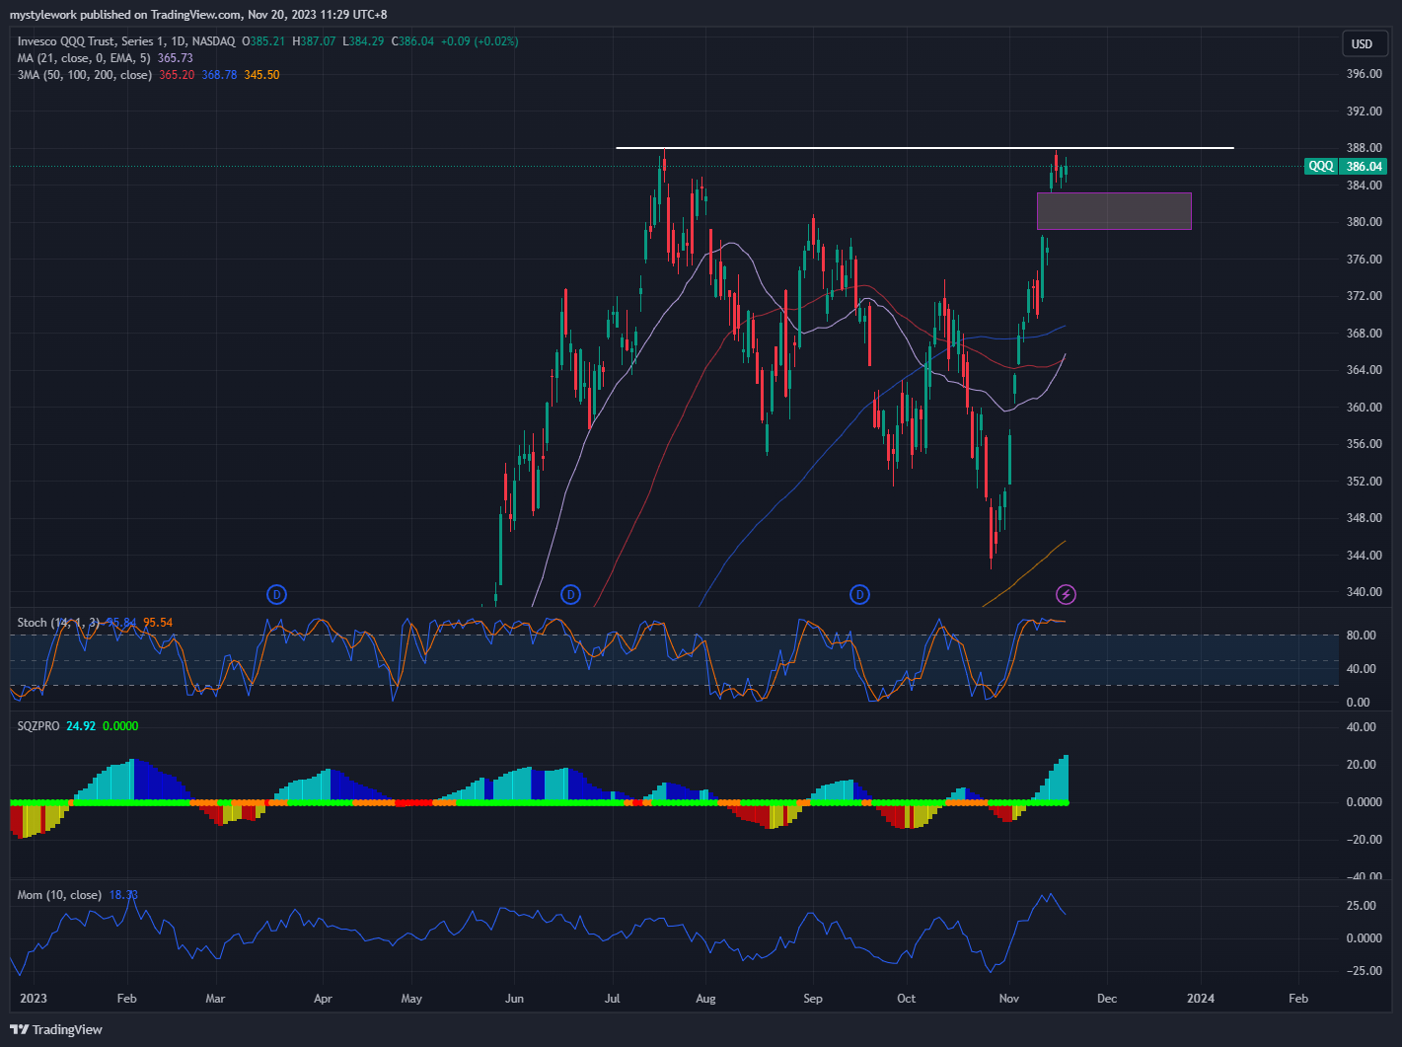Image resolution: width=1402 pixels, height=1047 pixels.
Task: Click the momentum value 18.33
Action: pos(123,895)
